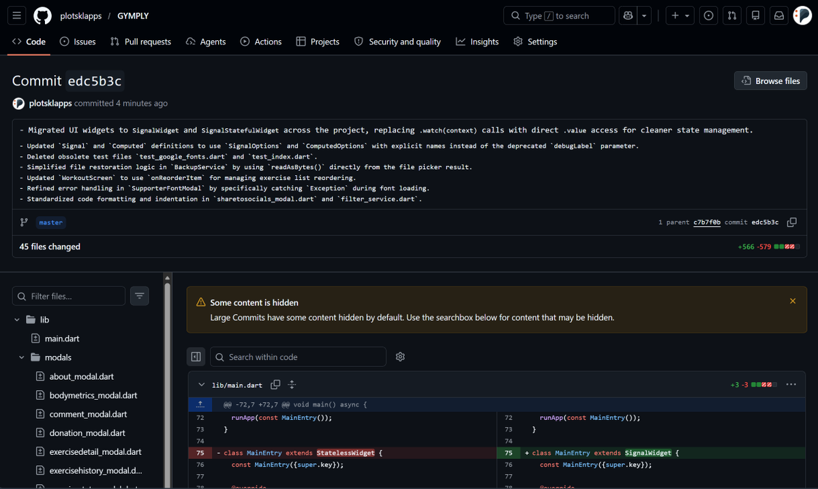Open the Security and quality tab
The image size is (818, 489).
coord(397,42)
